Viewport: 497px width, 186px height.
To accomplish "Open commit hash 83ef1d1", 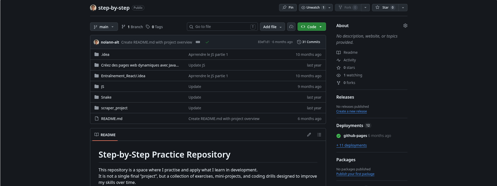I will pos(264,42).
